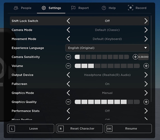Click the Shift Lock Switch label
Image resolution: width=160 pixels, height=140 pixels.
(25, 21)
